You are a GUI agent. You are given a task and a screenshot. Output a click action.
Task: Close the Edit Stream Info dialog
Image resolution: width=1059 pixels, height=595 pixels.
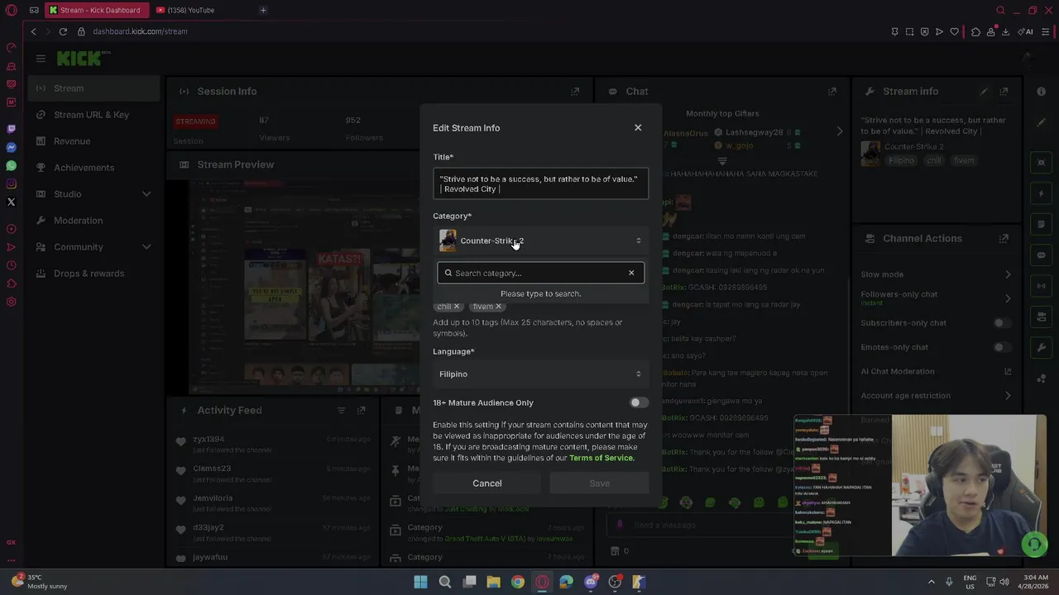point(638,127)
